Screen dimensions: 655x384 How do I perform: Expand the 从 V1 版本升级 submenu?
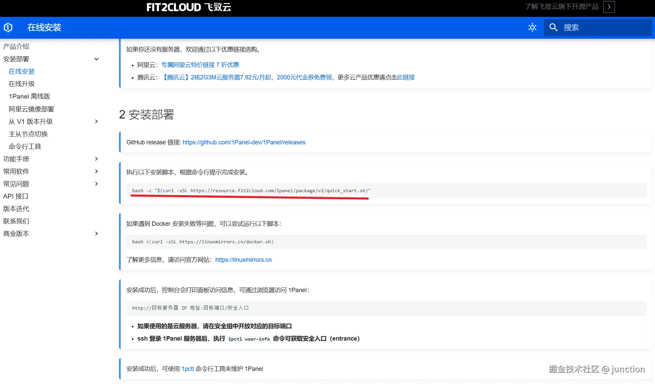96,121
